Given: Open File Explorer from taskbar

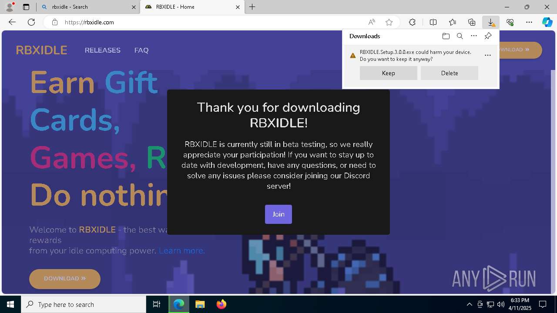Looking at the screenshot, I should [200, 304].
